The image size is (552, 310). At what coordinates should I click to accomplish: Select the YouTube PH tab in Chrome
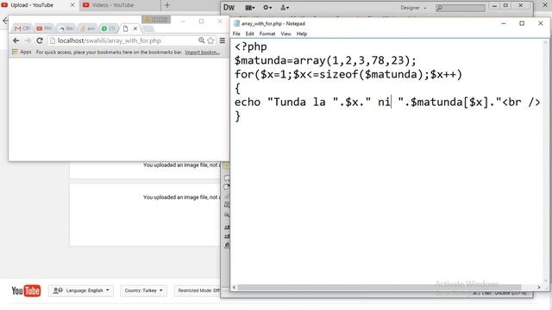44,28
